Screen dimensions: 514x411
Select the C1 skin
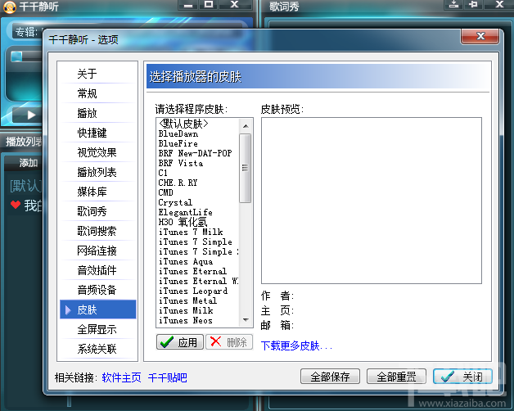198,173
